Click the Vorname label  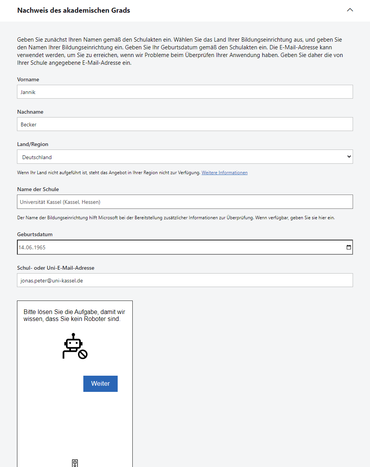(28, 79)
